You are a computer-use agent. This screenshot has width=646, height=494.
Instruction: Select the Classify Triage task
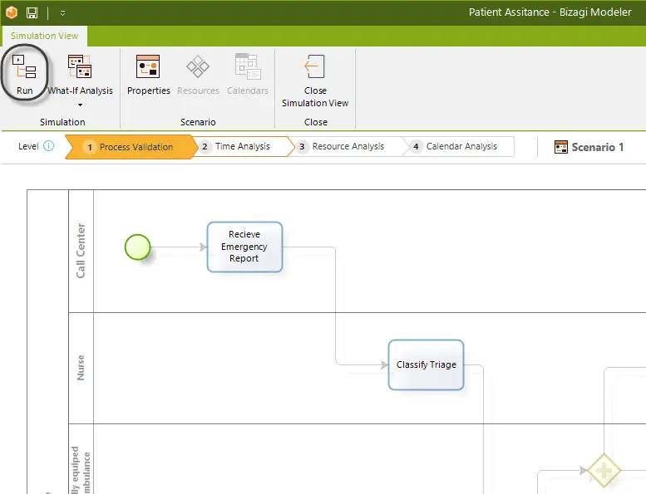[426, 364]
